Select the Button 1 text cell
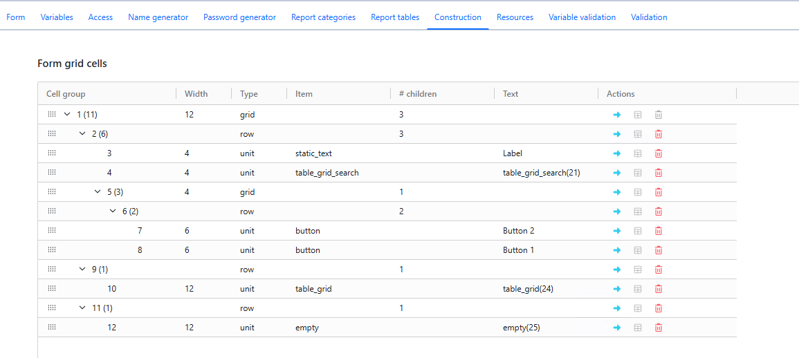 coord(518,250)
